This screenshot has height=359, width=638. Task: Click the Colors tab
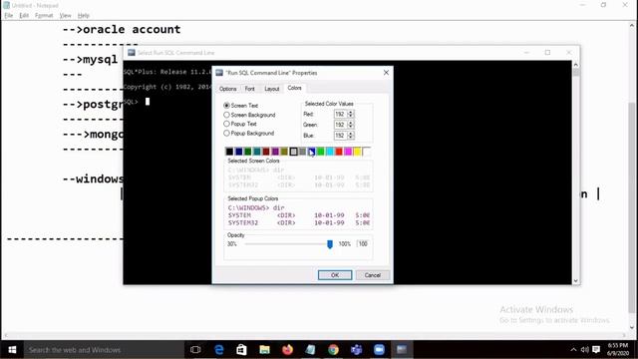tap(295, 88)
